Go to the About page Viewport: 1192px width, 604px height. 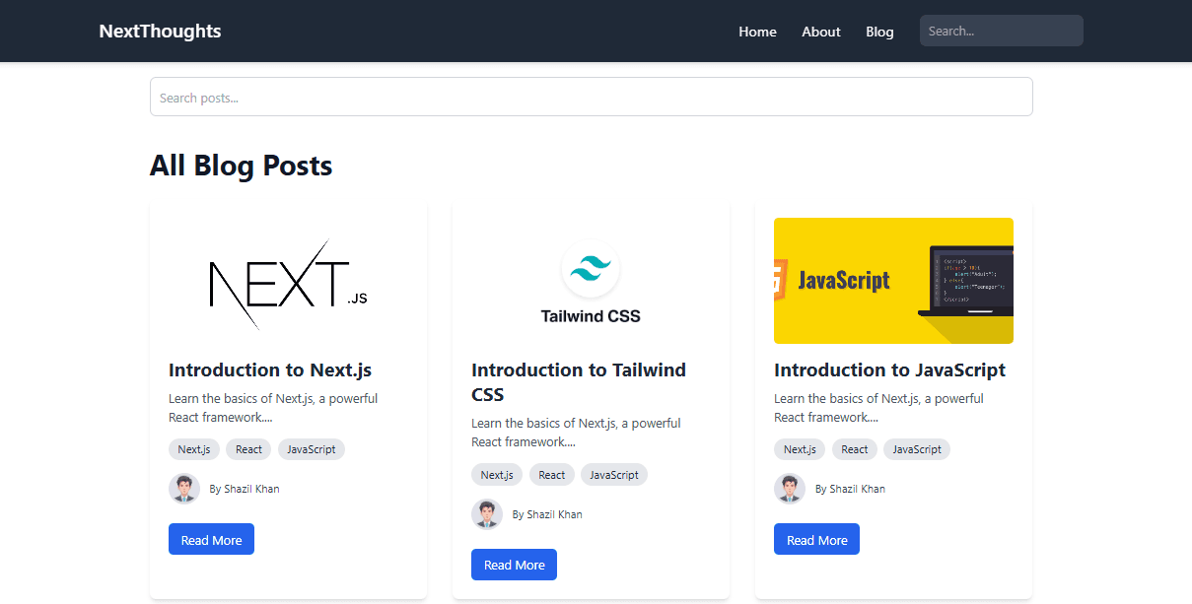click(820, 32)
